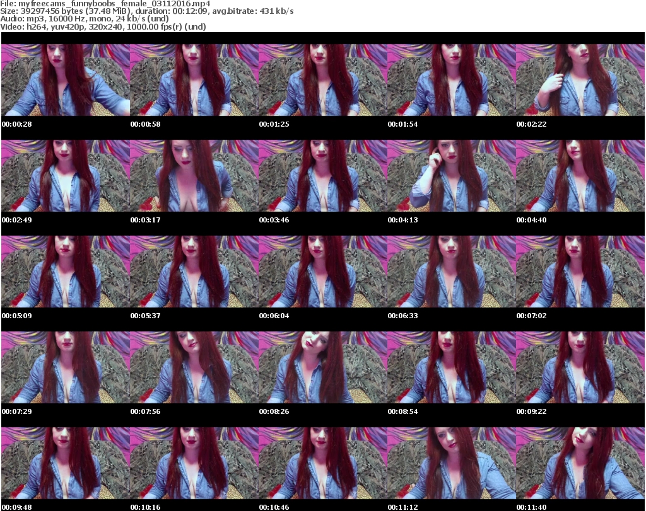Select the thumbnail at 00:01:25
The height and width of the screenshot is (511, 646).
coord(322,80)
